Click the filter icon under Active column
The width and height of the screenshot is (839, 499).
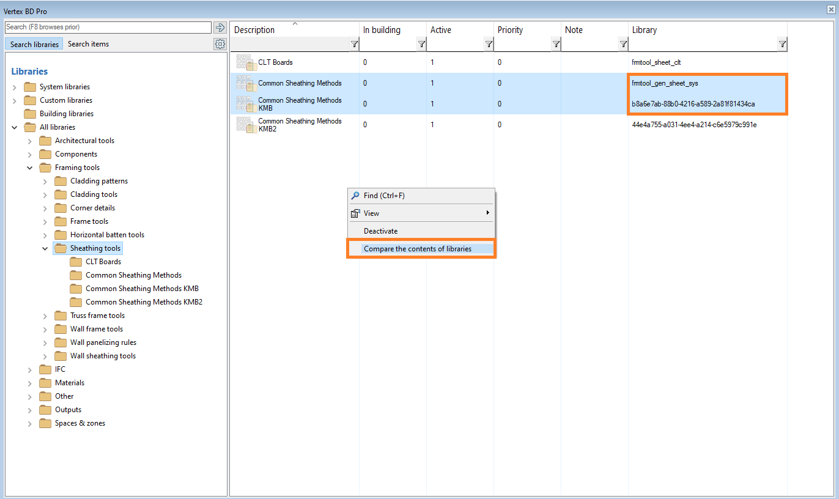tap(489, 44)
